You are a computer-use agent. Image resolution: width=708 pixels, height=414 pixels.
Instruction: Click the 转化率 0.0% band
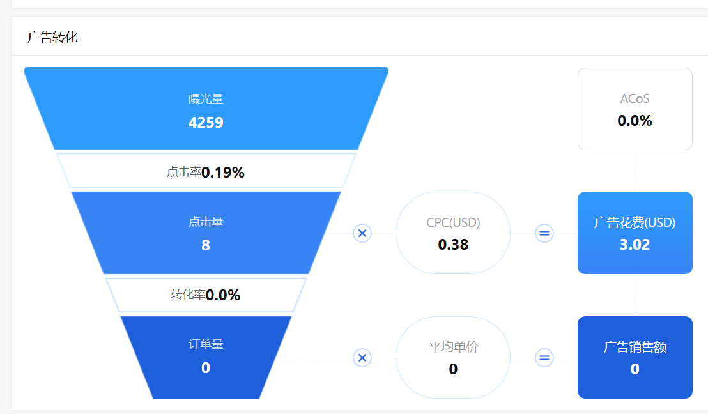pyautogui.click(x=206, y=295)
